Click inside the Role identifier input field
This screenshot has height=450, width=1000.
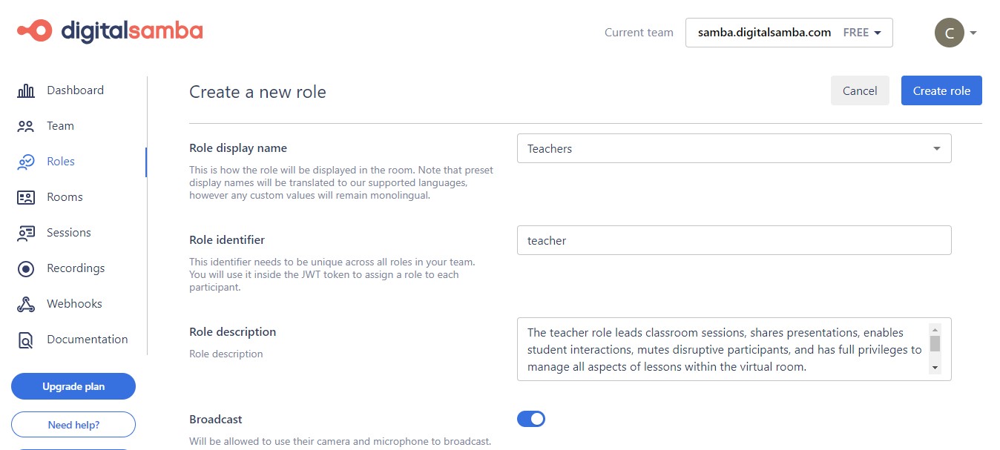click(734, 240)
